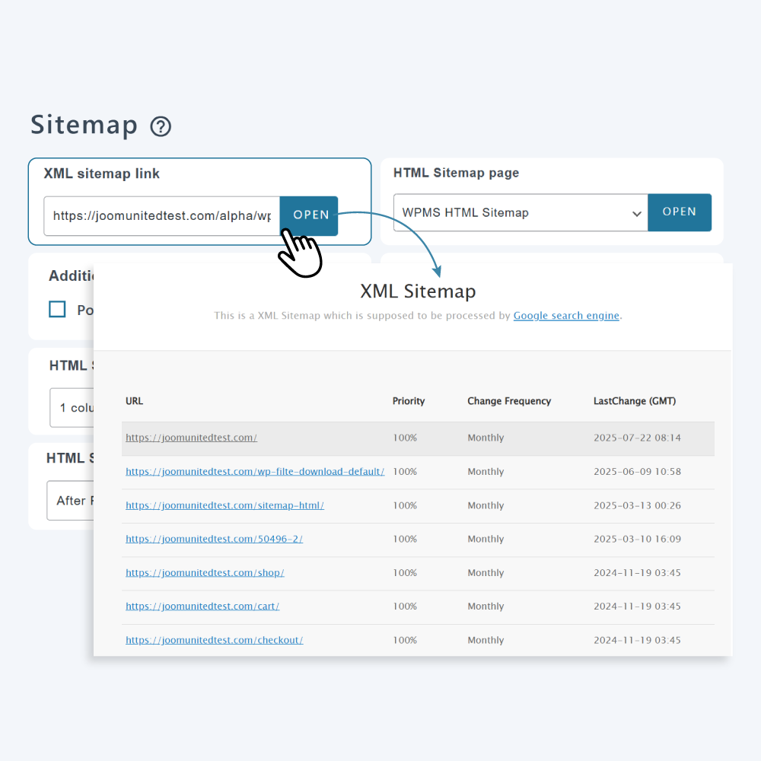Screen dimensions: 761x761
Task: Open the Google search engine link
Action: 566,315
